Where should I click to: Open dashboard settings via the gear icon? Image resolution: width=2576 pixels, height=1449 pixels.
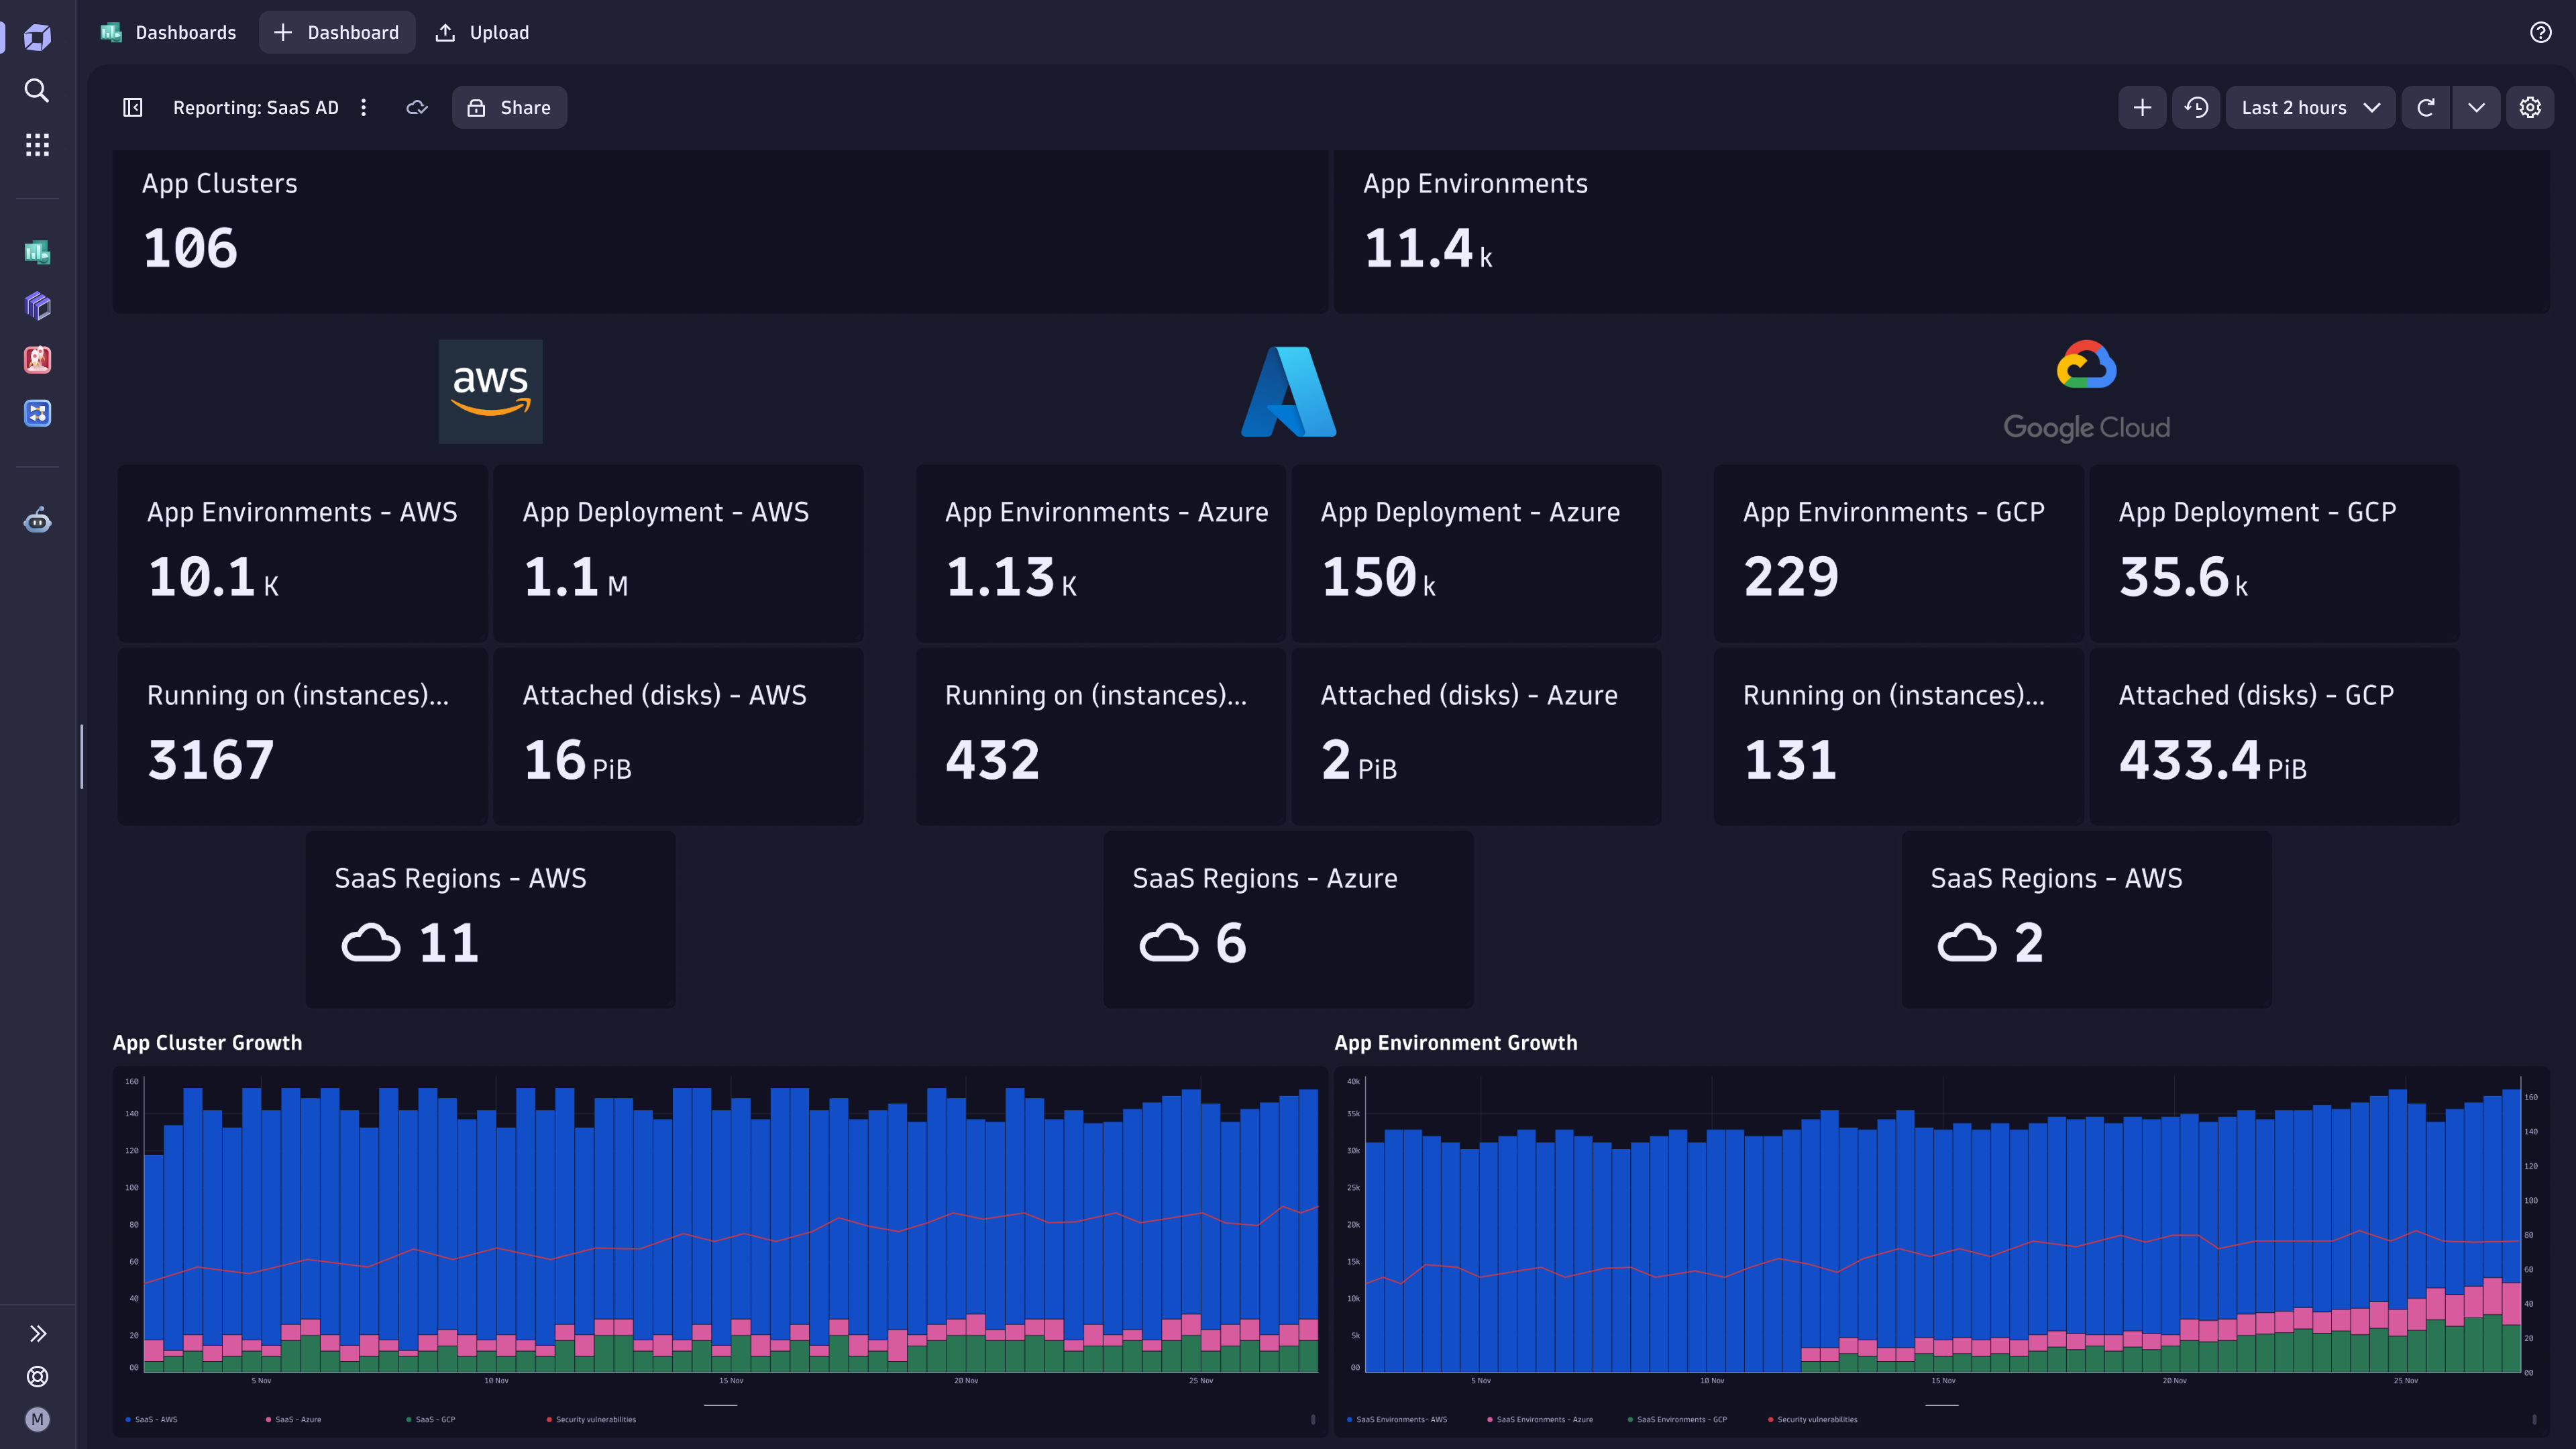point(2529,107)
